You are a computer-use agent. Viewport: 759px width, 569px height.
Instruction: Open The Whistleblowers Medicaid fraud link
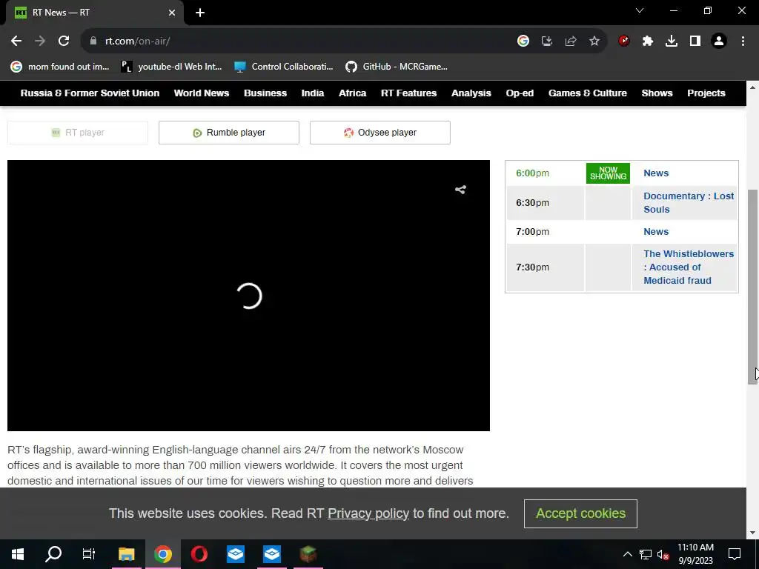coord(689,267)
